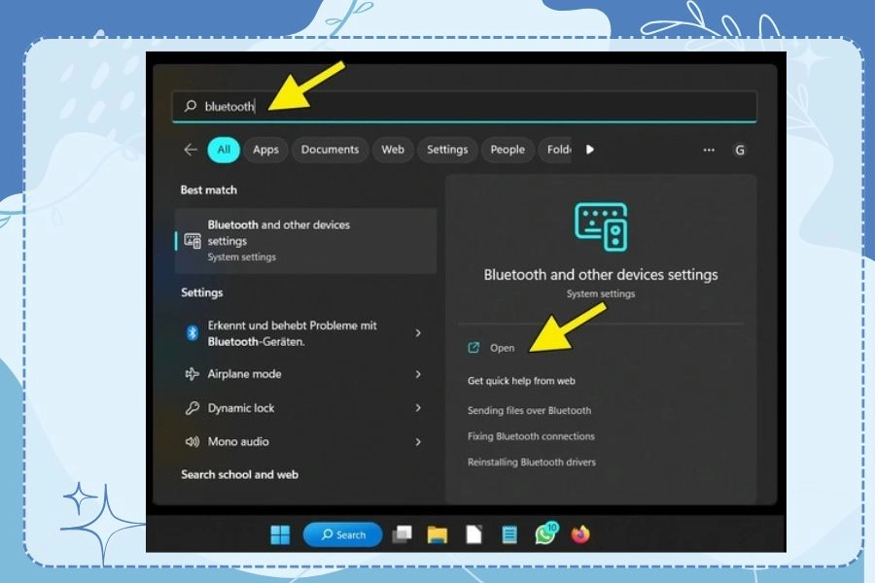The height and width of the screenshot is (583, 875).
Task: Switch to the Documents filter tab
Action: [330, 150]
